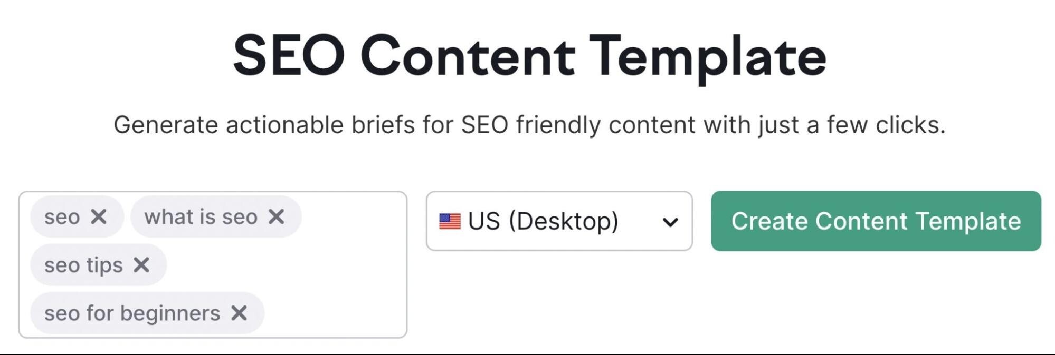Click the "SEO Content Template" page heading
Screen dimensions: 1055x355
529,56
